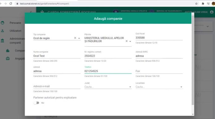
Task: Expand the Părinte dropdown arrow
Action: [x=130, y=41]
